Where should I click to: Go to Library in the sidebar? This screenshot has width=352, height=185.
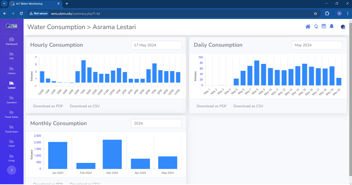click(11, 70)
